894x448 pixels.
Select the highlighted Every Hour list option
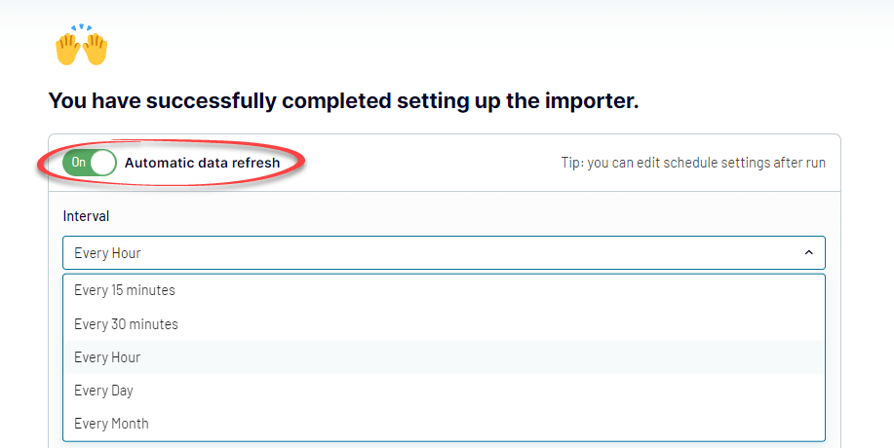pyautogui.click(x=444, y=356)
